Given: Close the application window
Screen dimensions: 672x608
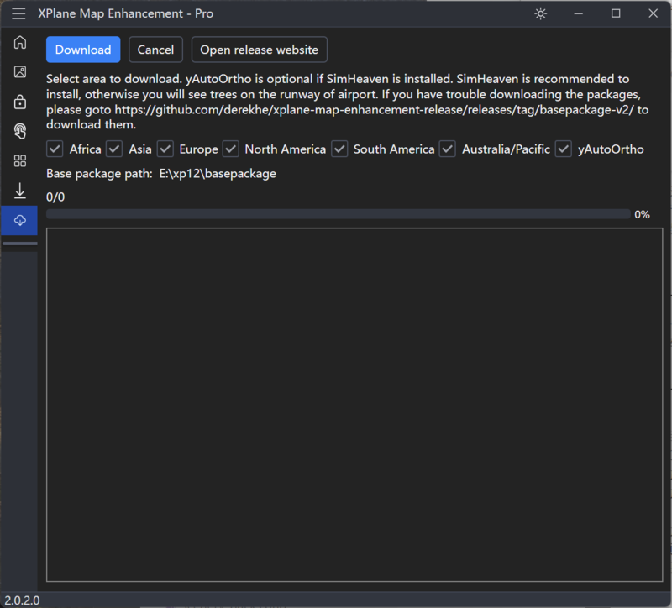Looking at the screenshot, I should 654,13.
